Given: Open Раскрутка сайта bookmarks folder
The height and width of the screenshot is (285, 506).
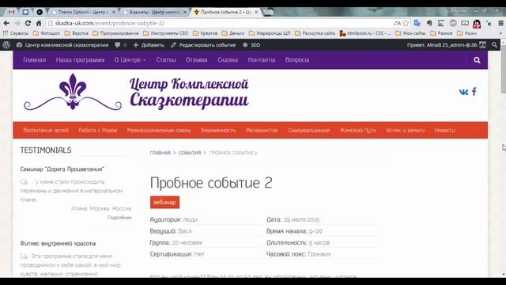Looking at the screenshot, I should click(x=315, y=33).
